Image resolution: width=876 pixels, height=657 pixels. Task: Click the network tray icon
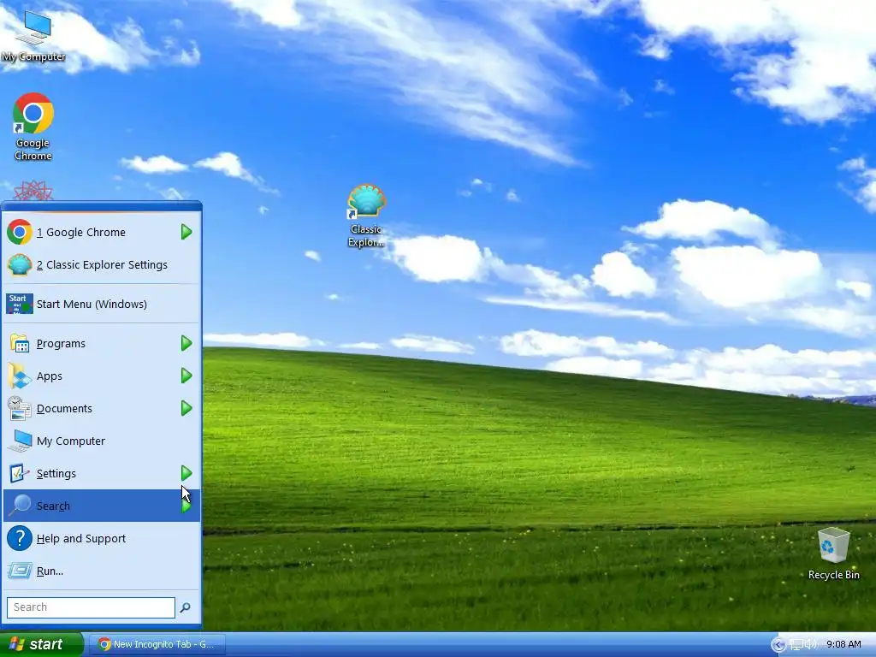point(796,644)
